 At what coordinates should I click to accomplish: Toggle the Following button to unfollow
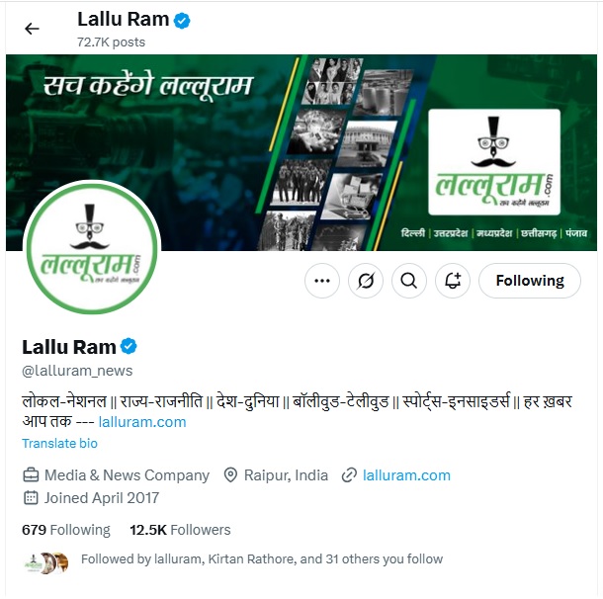[530, 281]
